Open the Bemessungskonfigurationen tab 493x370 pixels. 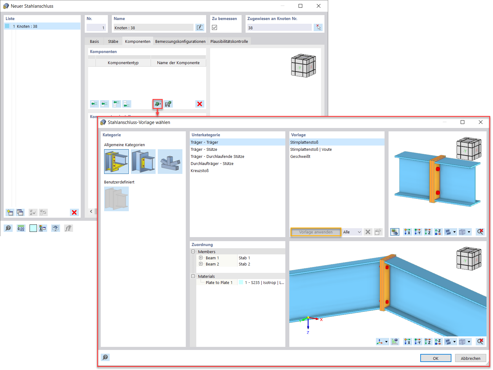[180, 41]
